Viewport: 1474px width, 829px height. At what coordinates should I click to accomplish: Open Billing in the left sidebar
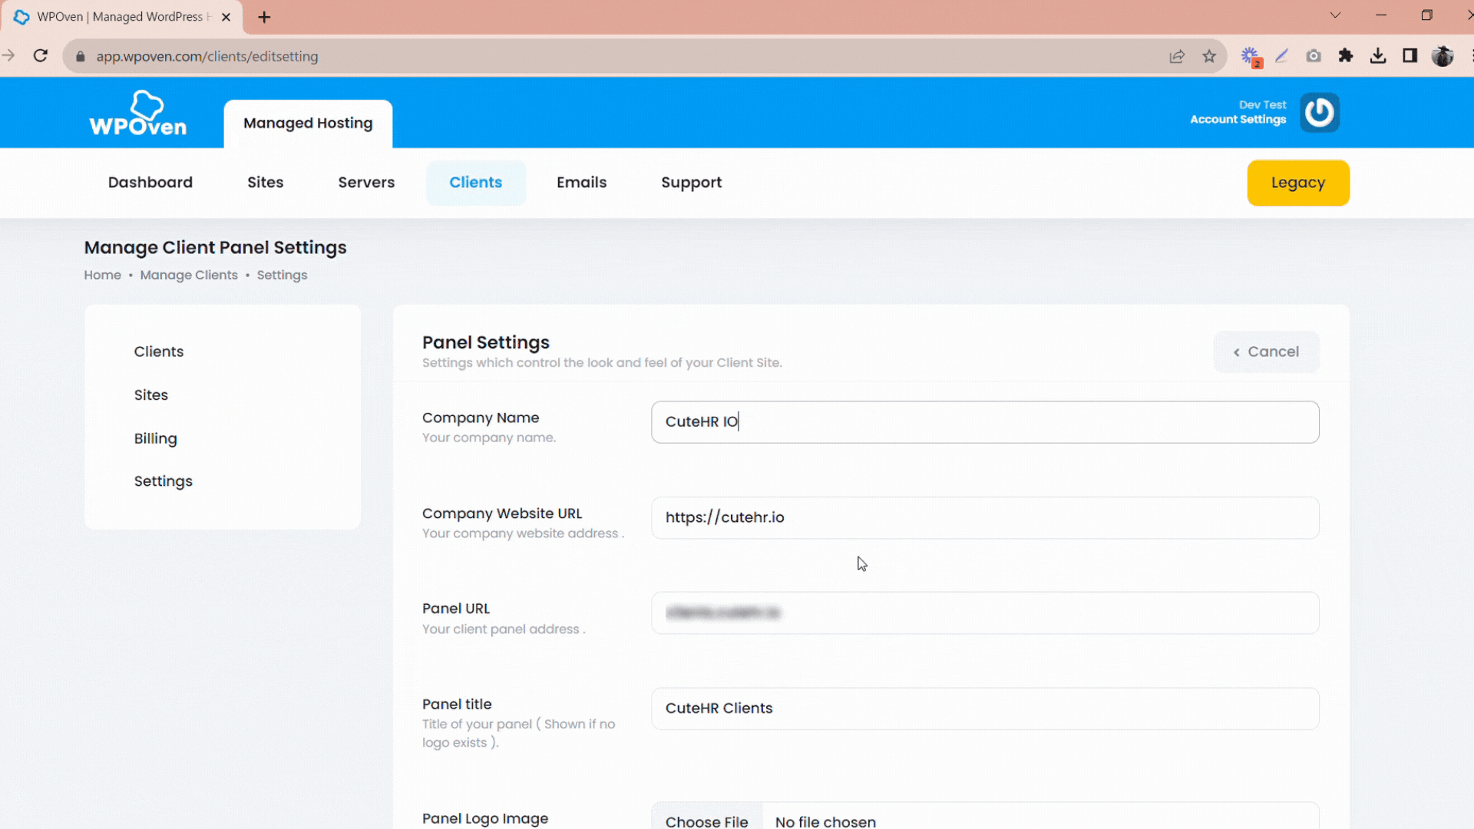[x=156, y=439]
